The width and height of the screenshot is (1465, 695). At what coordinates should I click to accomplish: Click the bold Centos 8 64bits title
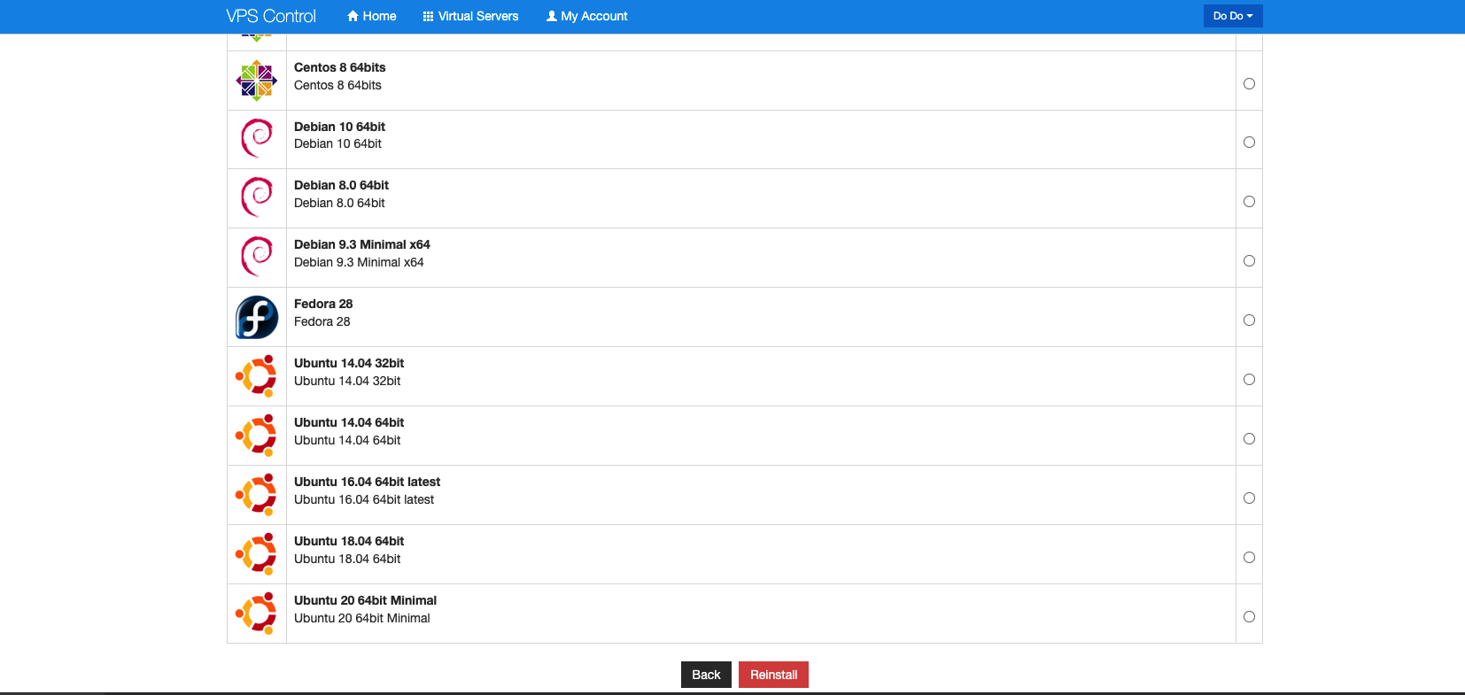click(x=340, y=67)
